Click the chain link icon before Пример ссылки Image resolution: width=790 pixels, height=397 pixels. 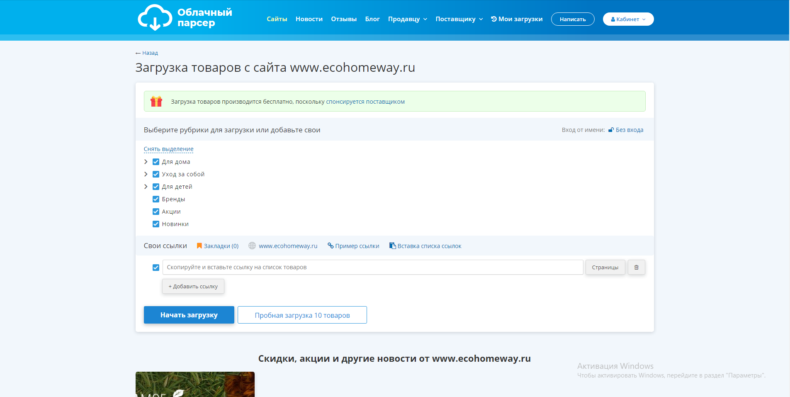[331, 246]
